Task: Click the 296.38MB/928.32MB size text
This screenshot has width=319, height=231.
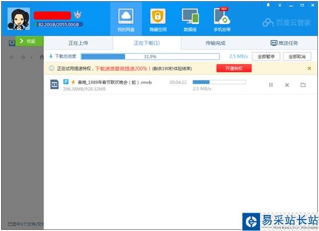Action: click(x=85, y=89)
